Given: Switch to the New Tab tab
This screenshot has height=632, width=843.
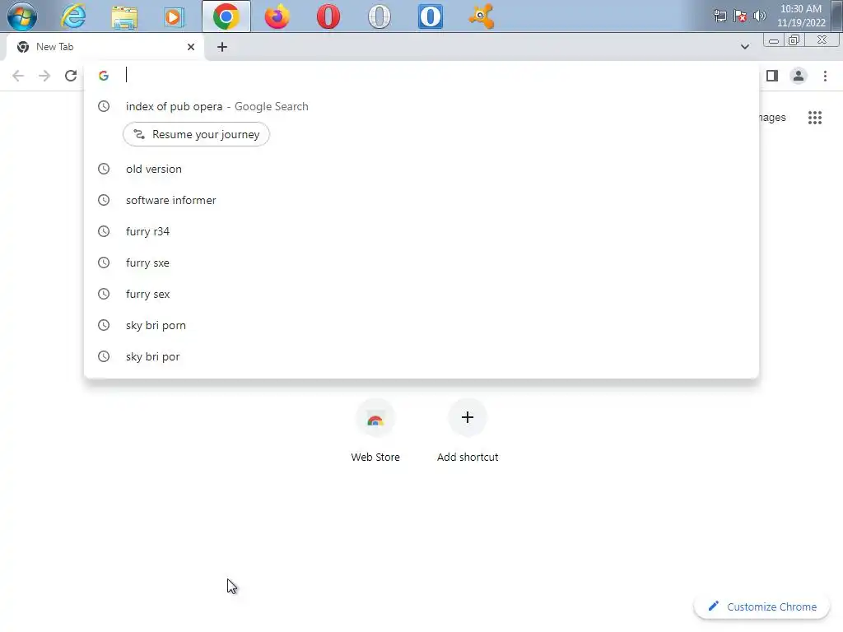Looking at the screenshot, I should click(106, 47).
